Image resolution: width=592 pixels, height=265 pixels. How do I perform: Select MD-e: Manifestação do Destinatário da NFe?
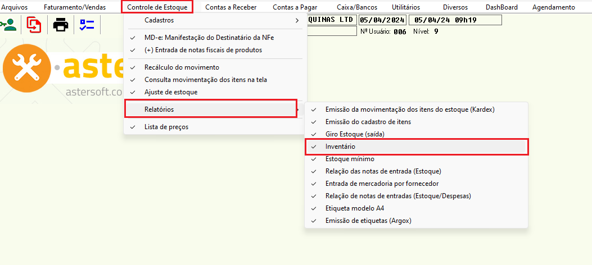215,38
